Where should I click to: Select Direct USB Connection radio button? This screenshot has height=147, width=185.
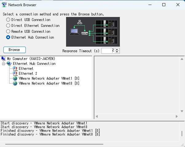pos(8,20)
